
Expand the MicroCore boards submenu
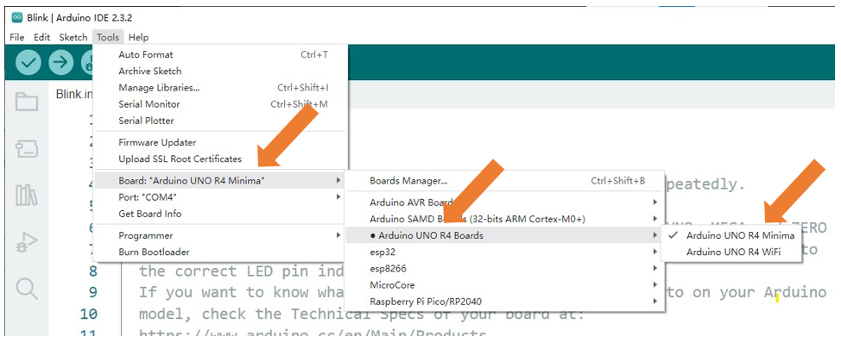tap(504, 284)
